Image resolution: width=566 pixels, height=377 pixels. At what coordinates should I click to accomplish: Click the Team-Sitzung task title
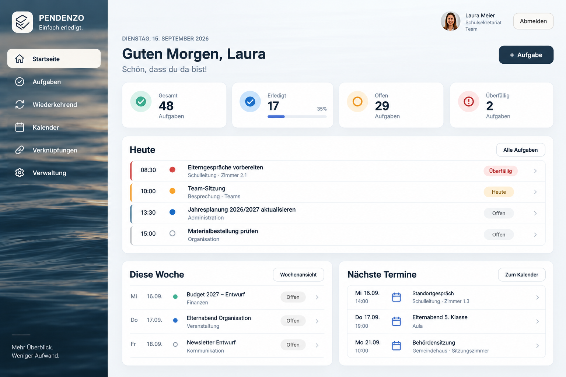pos(206,188)
